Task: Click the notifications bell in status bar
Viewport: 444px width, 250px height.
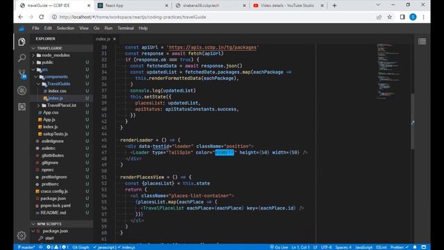Action: pos(415,247)
